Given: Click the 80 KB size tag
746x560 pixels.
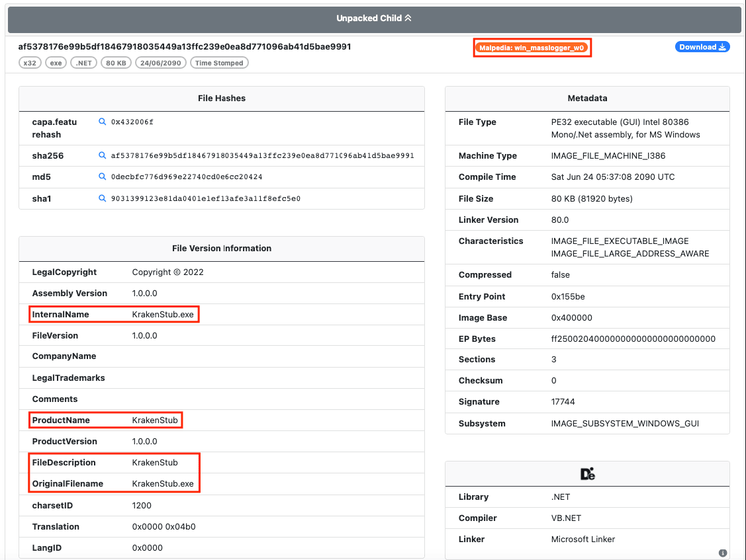Looking at the screenshot, I should [116, 63].
